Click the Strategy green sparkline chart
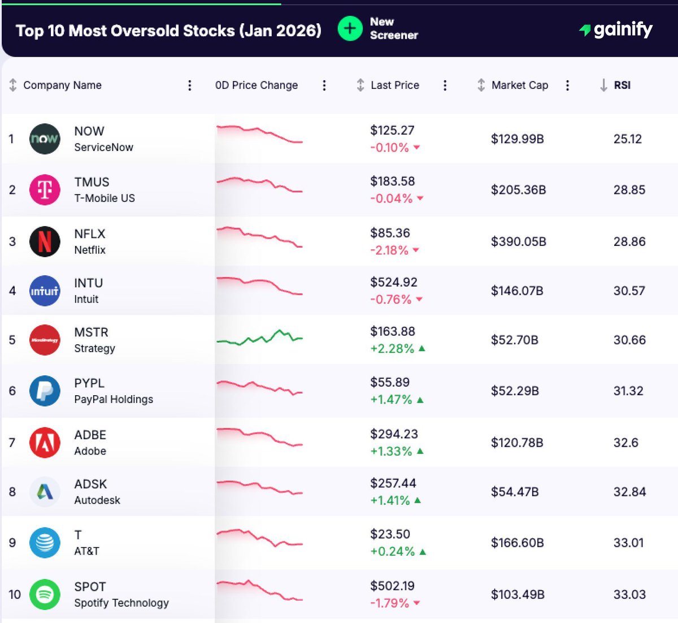The image size is (678, 623). click(x=259, y=338)
